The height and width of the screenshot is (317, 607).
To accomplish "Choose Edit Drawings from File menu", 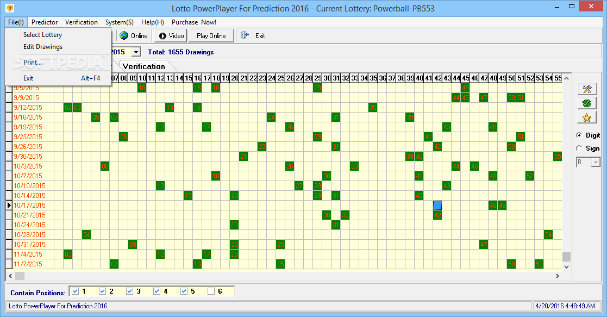I will point(58,47).
